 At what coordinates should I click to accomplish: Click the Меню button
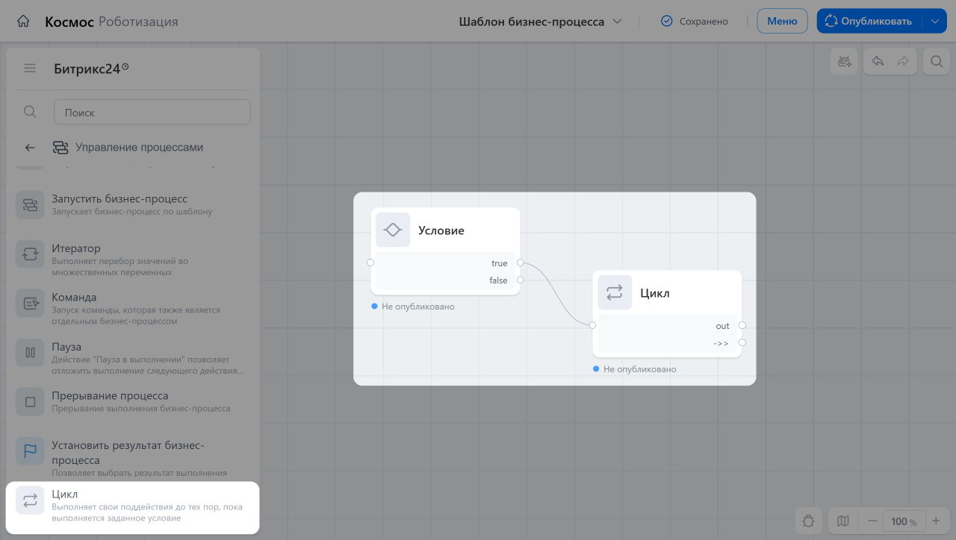coord(782,21)
